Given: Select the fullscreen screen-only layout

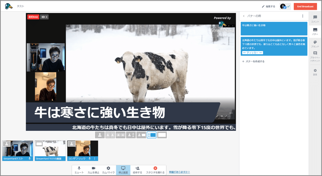Looking at the screenshot, I should click(x=162, y=135).
